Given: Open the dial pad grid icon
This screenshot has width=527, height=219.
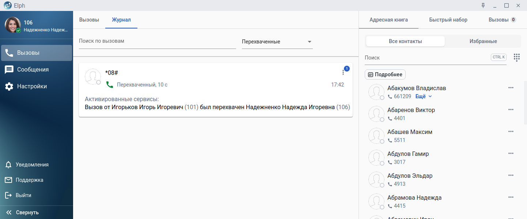Looking at the screenshot, I should 516,57.
